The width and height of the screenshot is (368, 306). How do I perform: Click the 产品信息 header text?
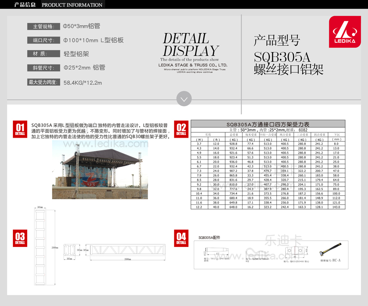point(25,5)
